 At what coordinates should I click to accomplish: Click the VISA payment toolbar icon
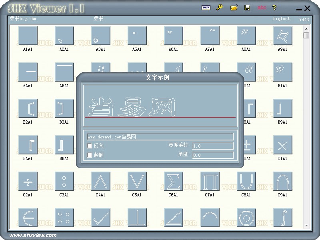click(x=206, y=8)
